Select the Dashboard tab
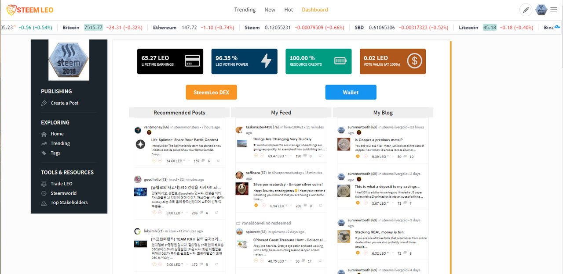 click(x=315, y=10)
